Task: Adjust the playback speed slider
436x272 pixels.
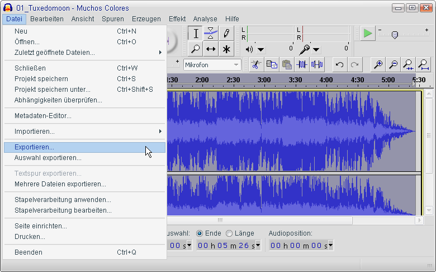Action: tap(395, 35)
